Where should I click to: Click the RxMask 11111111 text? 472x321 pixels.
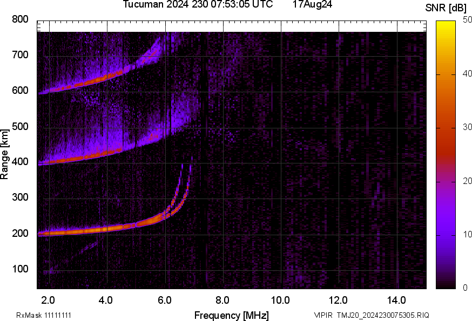tap(43, 315)
